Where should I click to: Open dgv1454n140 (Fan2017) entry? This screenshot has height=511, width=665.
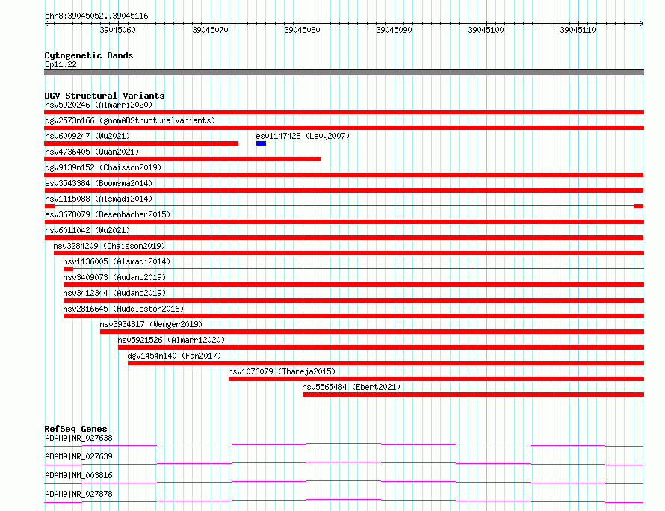click(174, 356)
